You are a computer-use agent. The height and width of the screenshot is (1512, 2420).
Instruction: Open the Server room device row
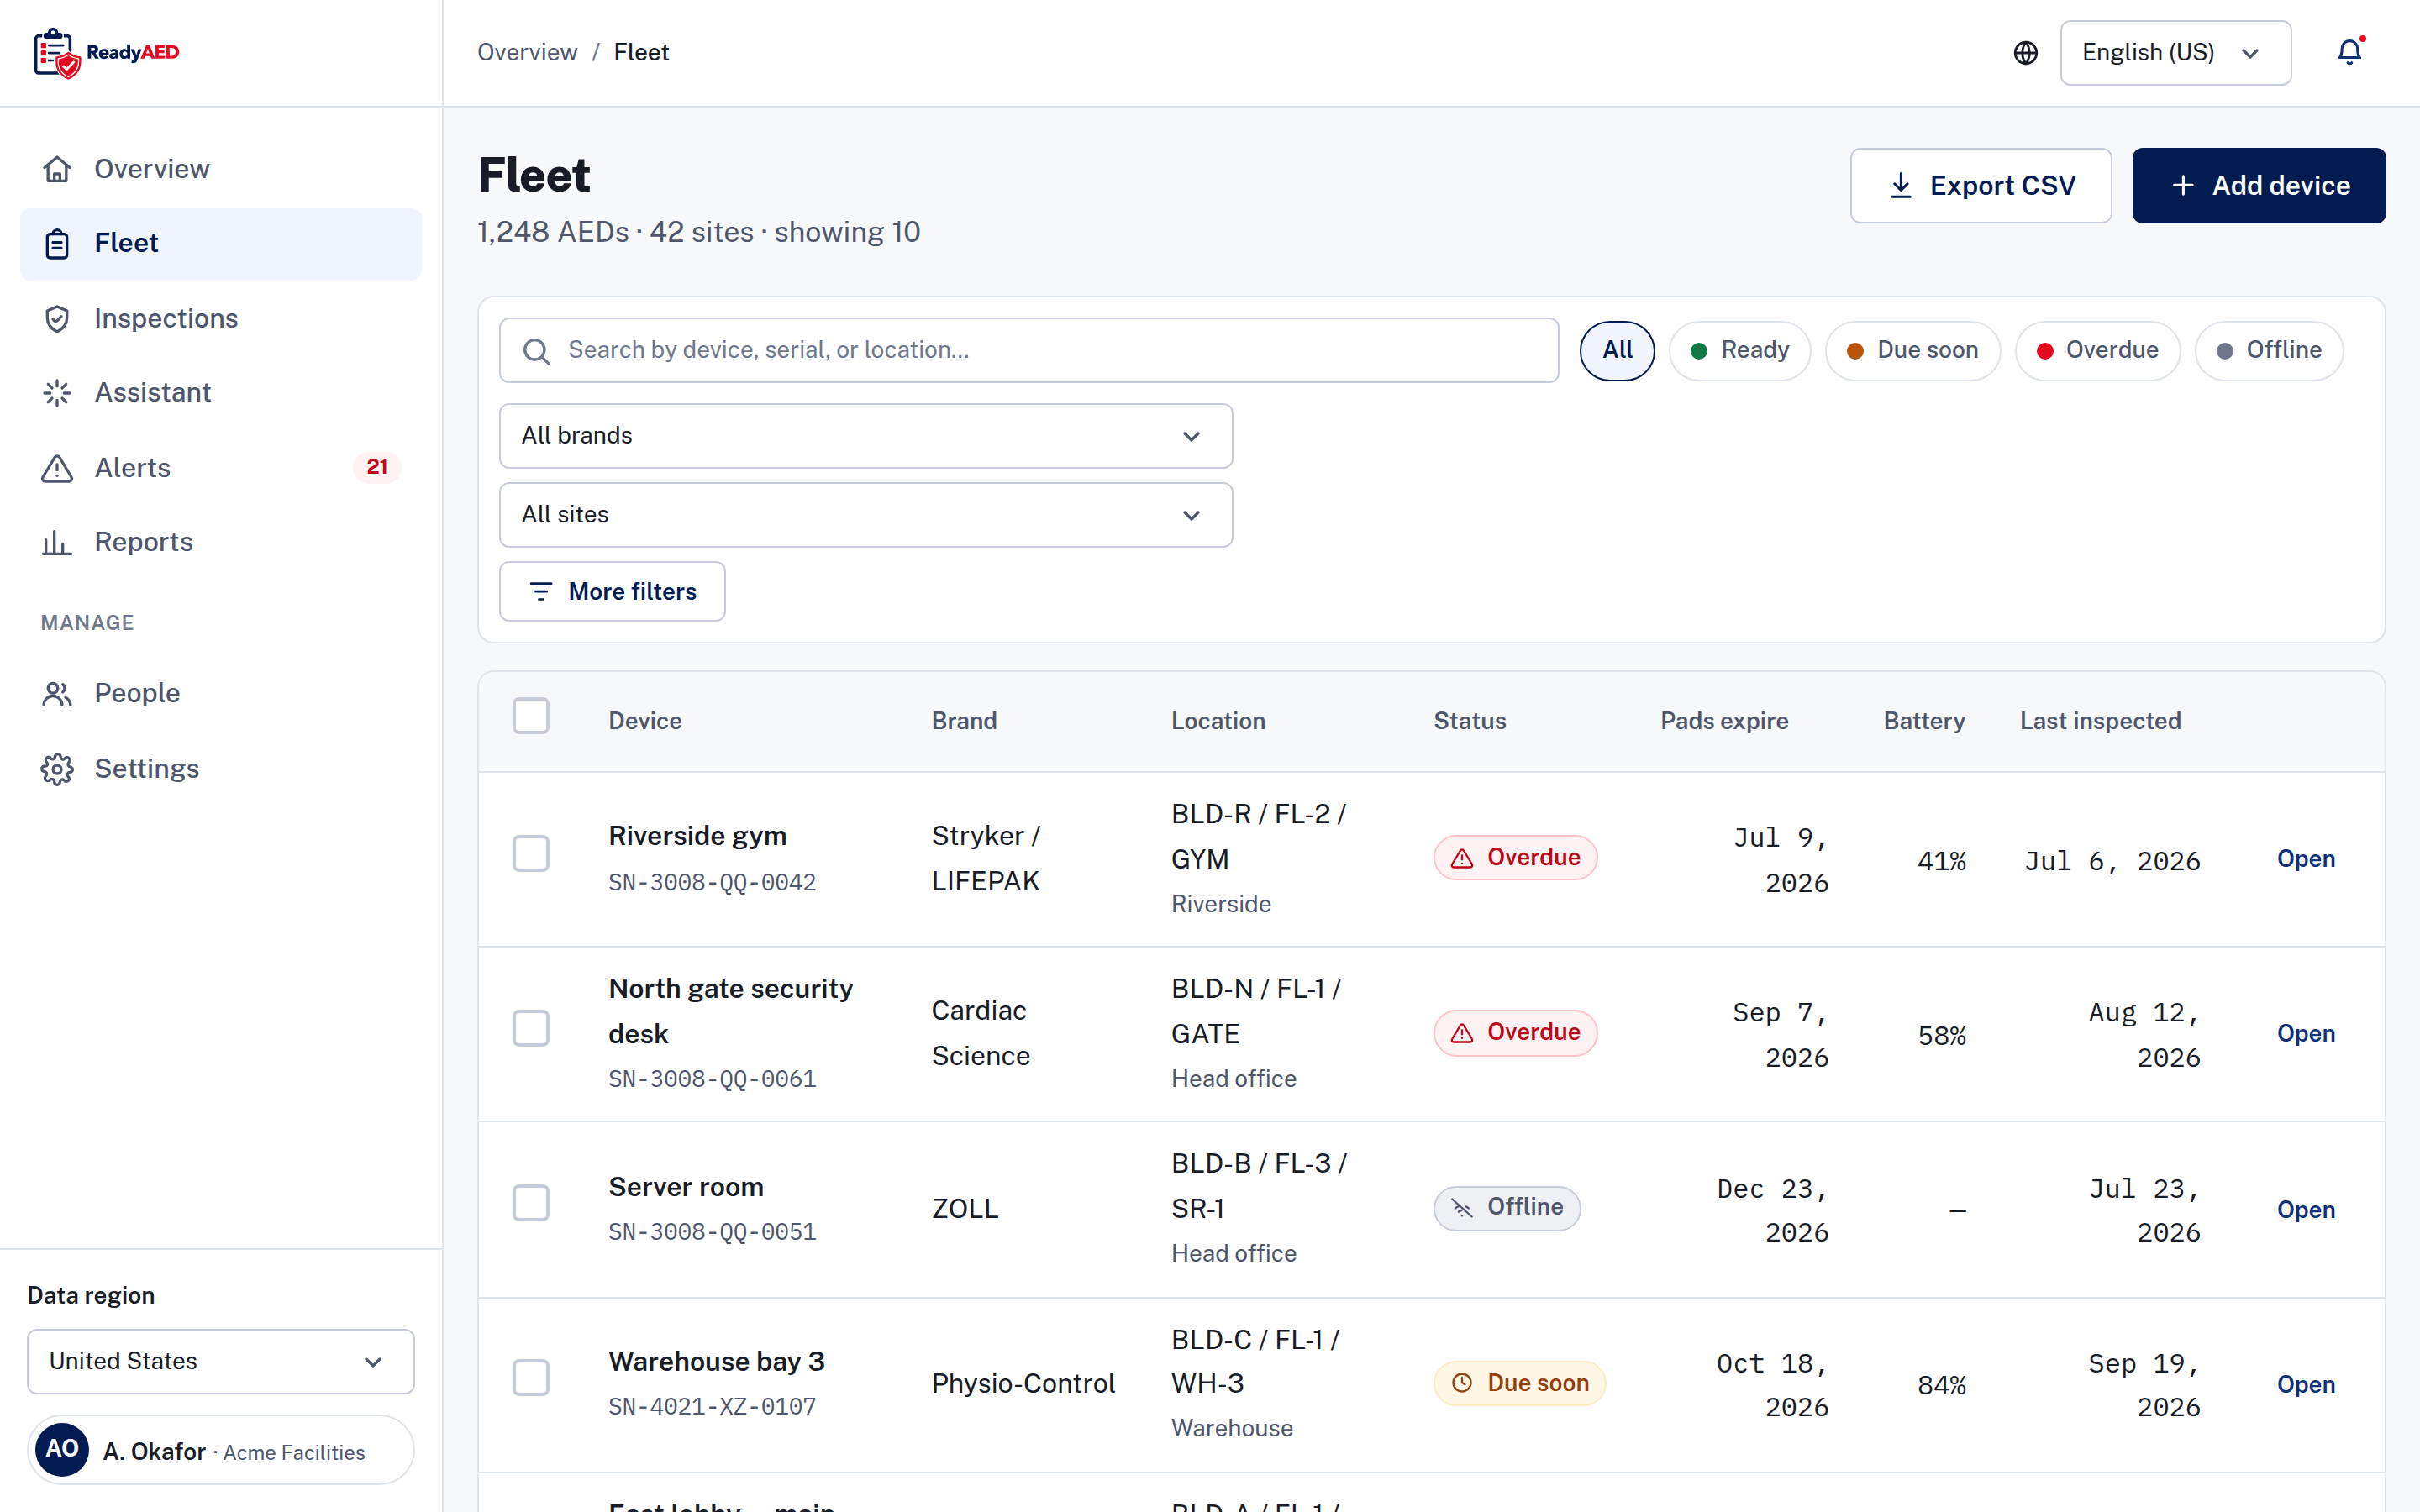tap(2306, 1210)
